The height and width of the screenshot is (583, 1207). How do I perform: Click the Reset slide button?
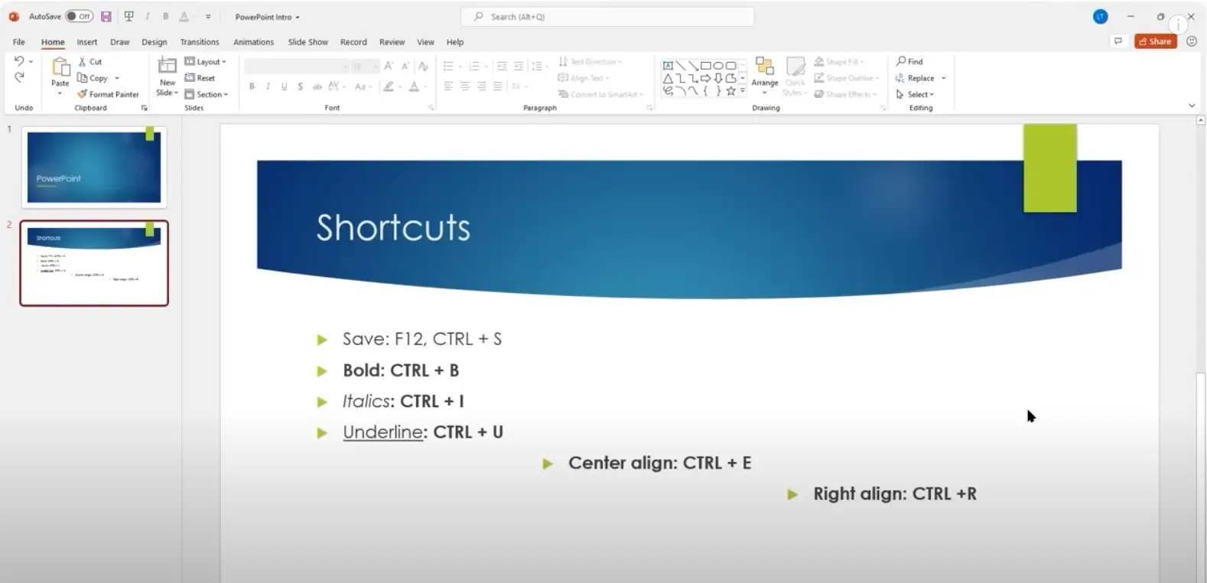200,78
